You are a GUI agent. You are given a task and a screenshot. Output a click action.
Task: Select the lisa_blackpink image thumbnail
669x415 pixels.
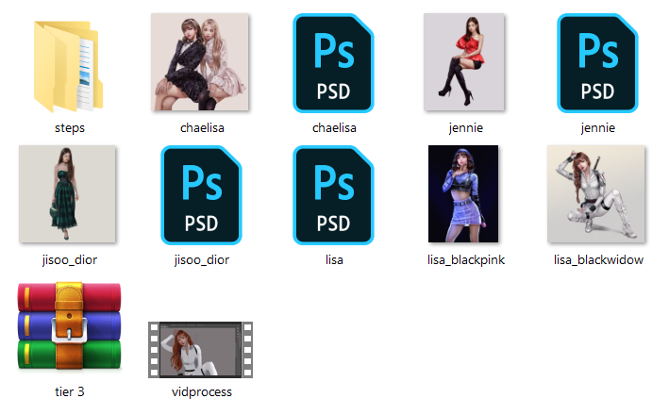click(463, 194)
